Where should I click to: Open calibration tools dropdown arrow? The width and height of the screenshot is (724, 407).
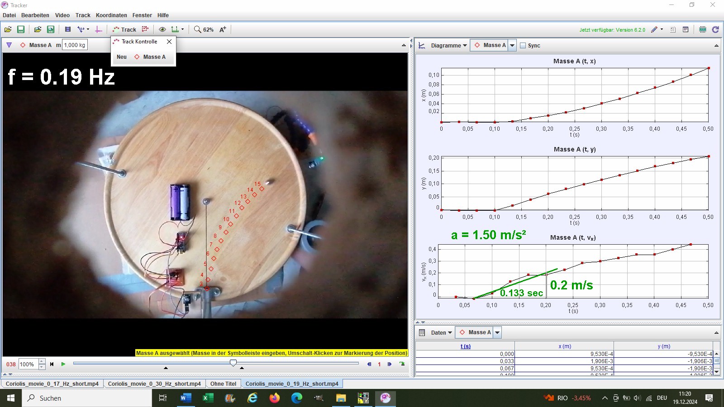pyautogui.click(x=88, y=29)
